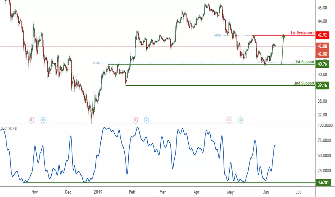Click the 50.0000 stochastic axis value
335x197 pixels.
click(x=324, y=155)
